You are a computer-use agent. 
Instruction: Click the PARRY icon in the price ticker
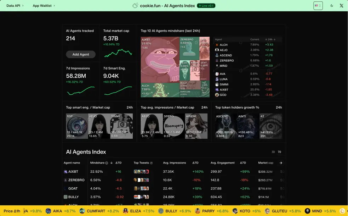[198, 211]
